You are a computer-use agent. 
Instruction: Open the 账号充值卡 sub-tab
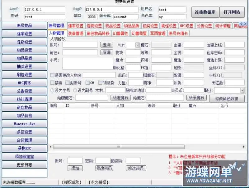[178, 34]
